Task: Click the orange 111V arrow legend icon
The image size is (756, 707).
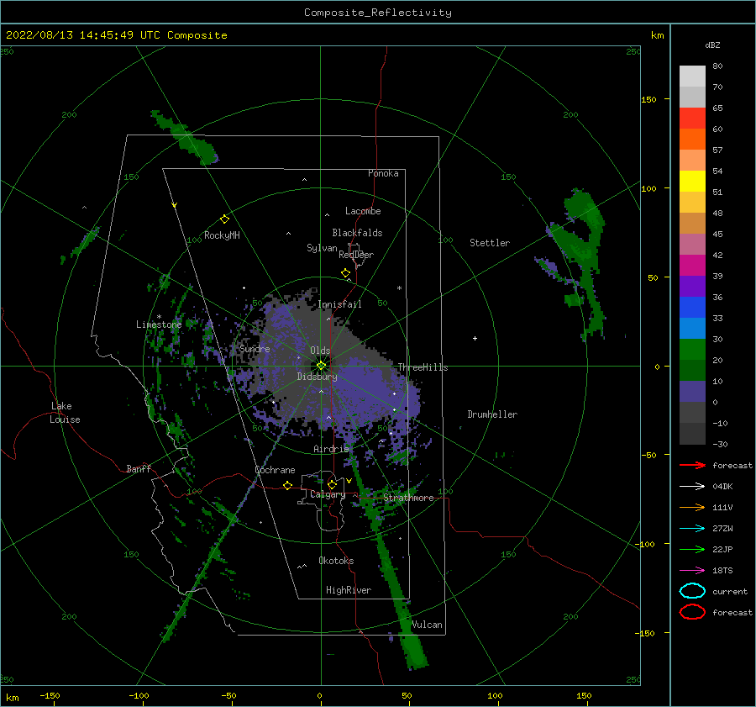Action: (x=692, y=507)
